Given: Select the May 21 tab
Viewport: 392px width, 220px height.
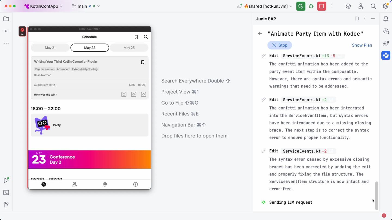Looking at the screenshot, I should click(x=50, y=48).
